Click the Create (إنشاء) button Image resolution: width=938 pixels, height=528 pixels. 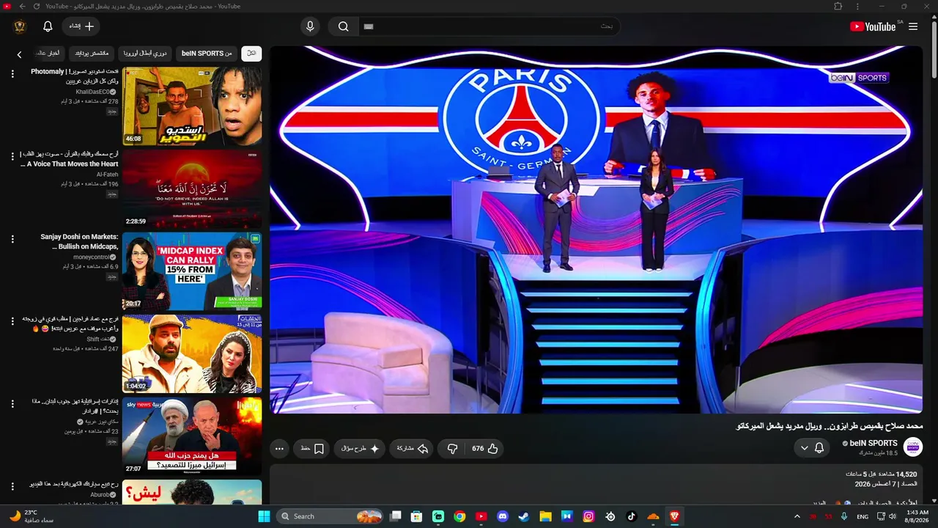(x=81, y=26)
